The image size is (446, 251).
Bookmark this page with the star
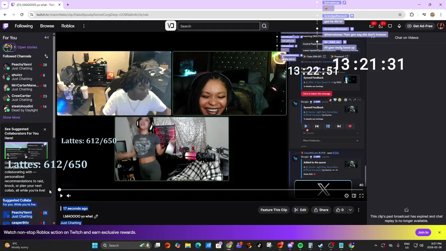pos(400,15)
